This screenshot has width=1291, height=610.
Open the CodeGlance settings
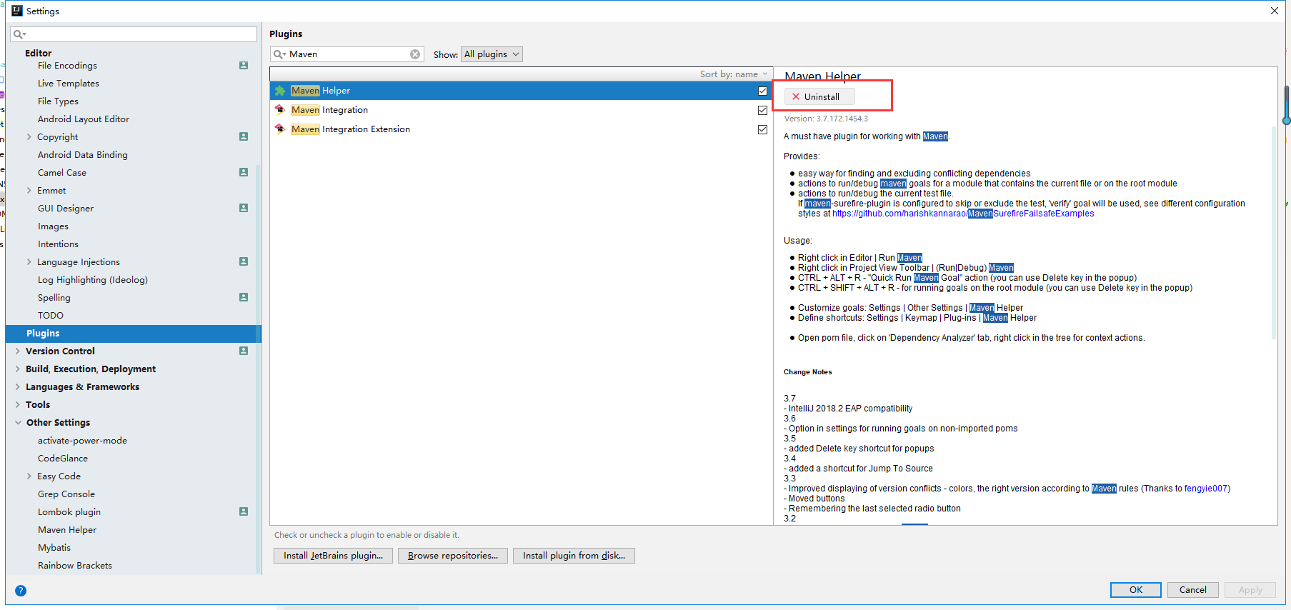pyautogui.click(x=63, y=458)
